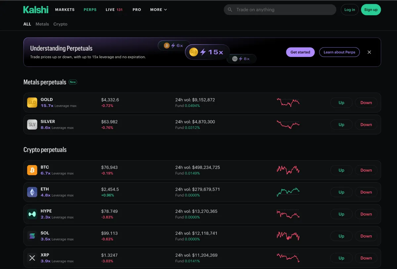Image resolution: width=397 pixels, height=269 pixels.
Task: Expand the MORE menu
Action: pyautogui.click(x=158, y=10)
